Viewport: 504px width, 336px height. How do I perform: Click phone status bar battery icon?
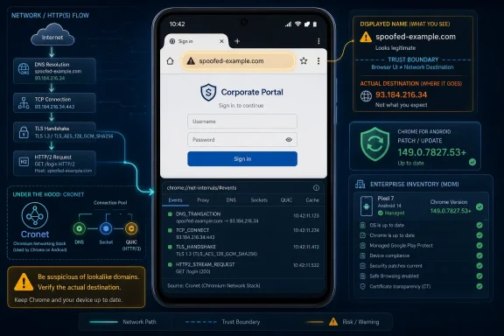pos(315,24)
